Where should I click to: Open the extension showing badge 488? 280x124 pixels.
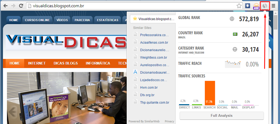pos(256,7)
